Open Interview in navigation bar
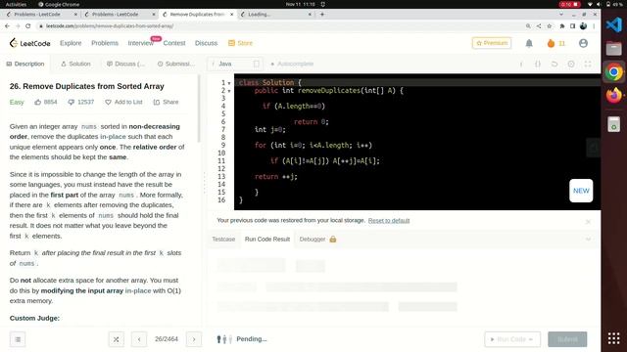This screenshot has width=627, height=352. (140, 43)
